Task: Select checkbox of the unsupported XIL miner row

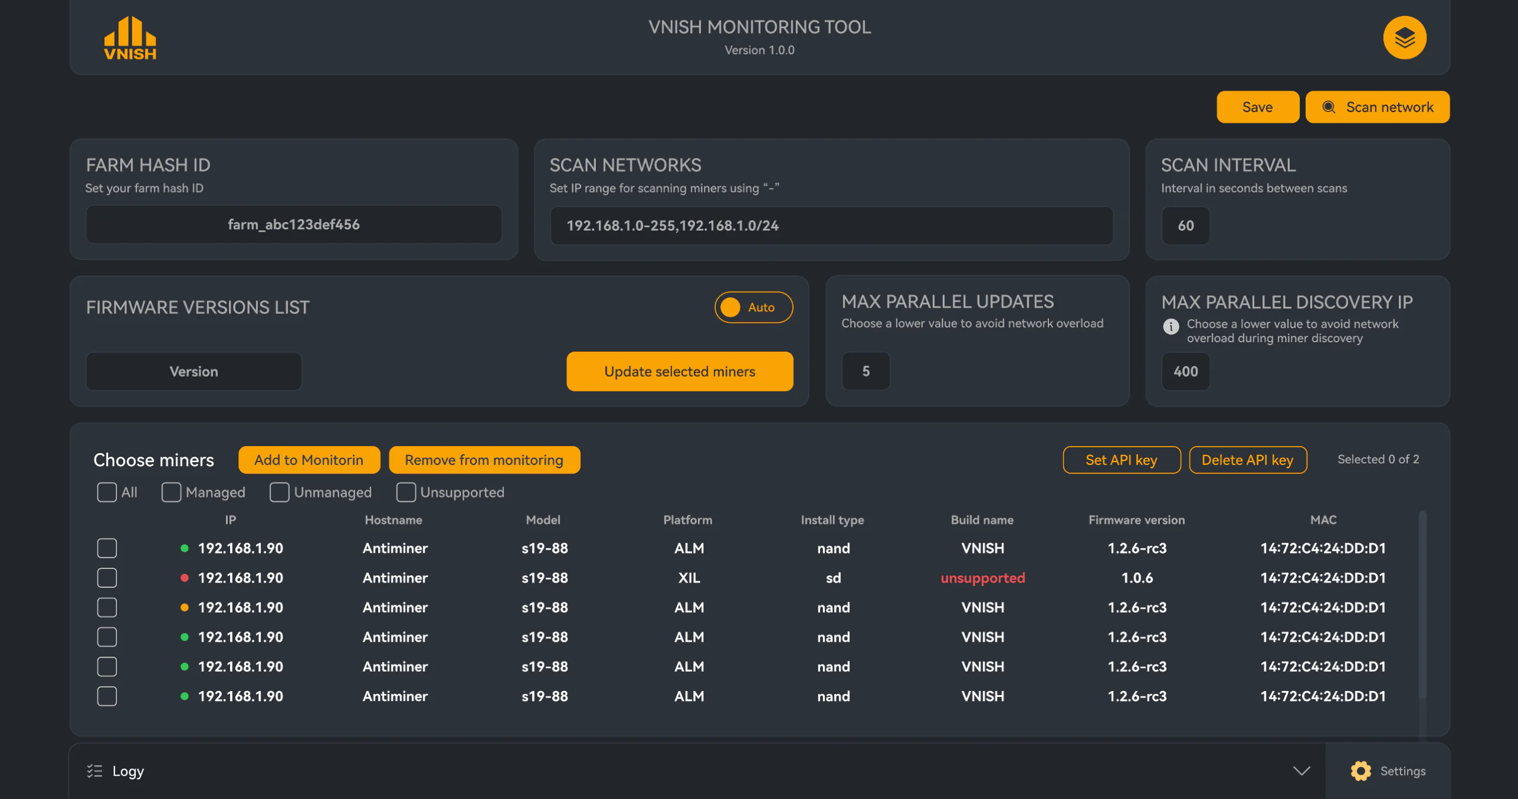Action: [107, 577]
